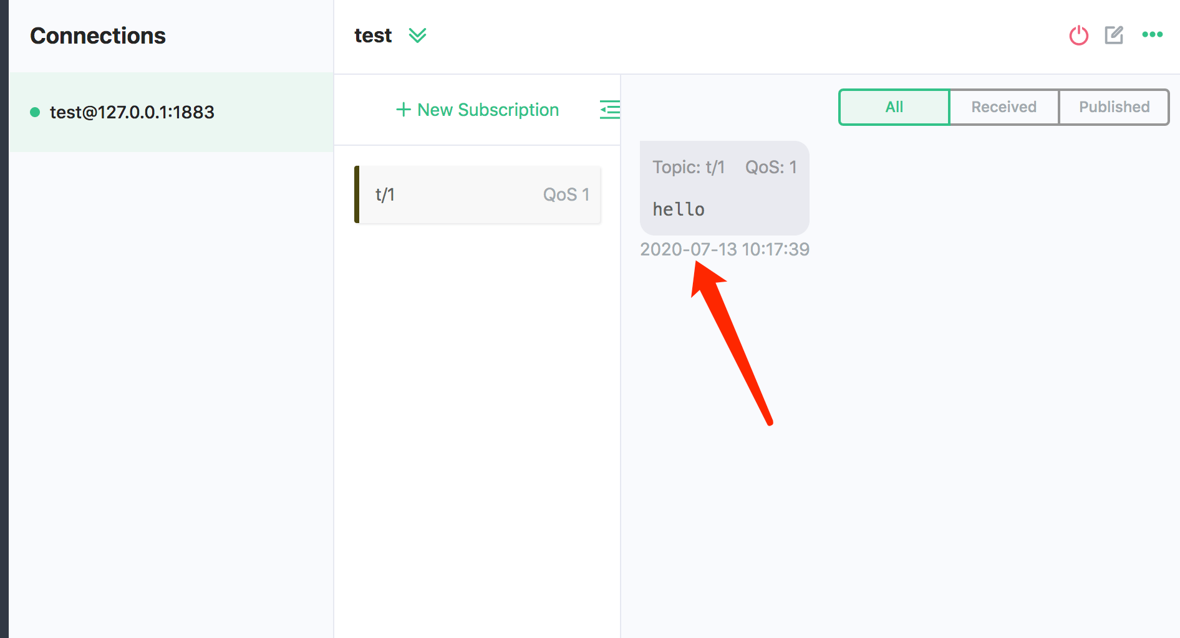Collapse the subscriptions list panel icon

[609, 110]
